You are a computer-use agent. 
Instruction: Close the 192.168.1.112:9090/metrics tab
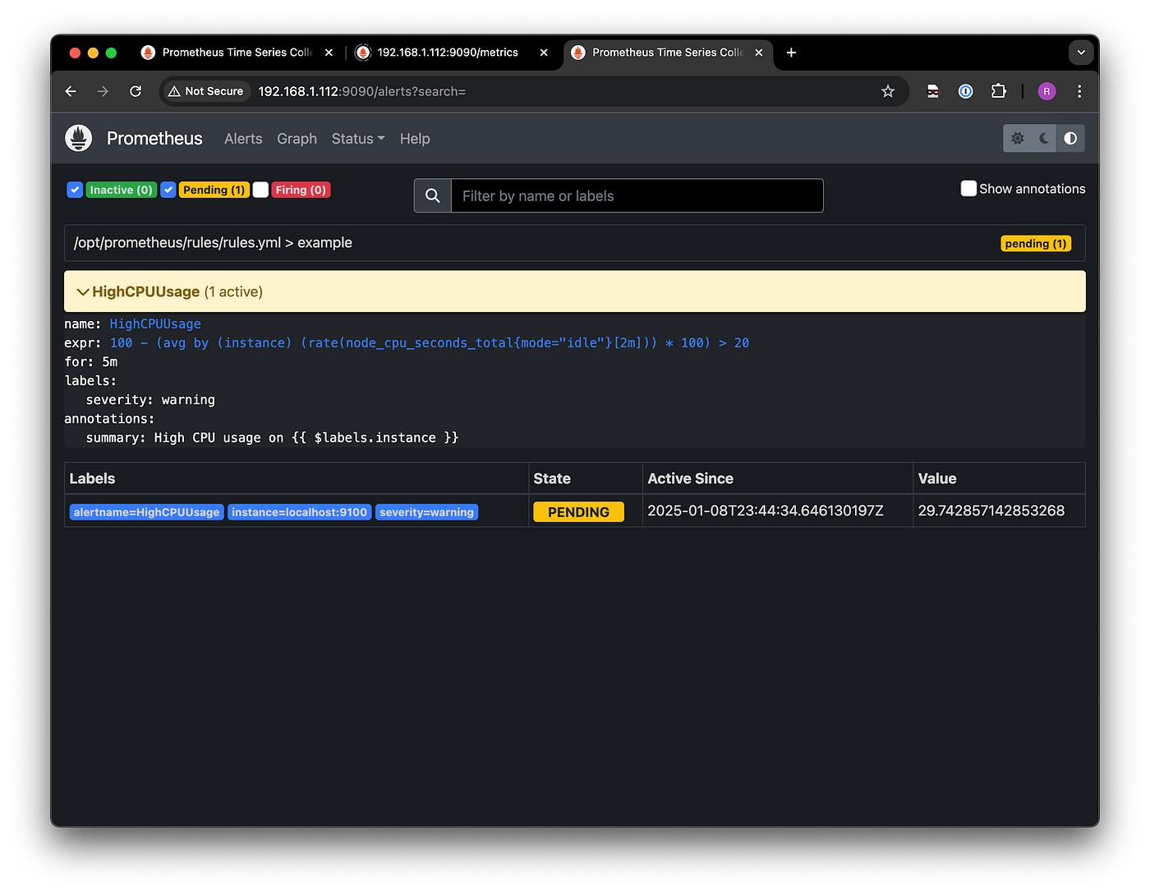coord(544,53)
